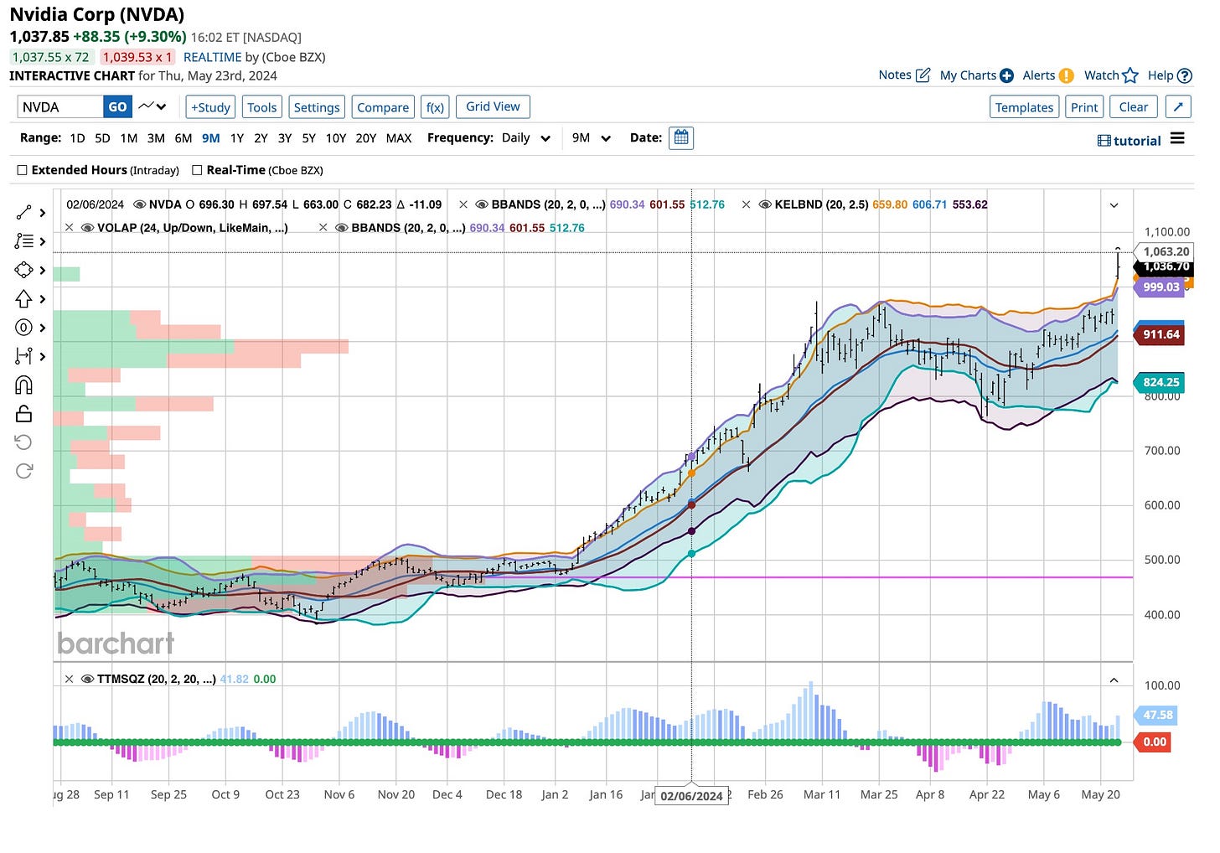
Task: Open Tools button
Action: [261, 107]
